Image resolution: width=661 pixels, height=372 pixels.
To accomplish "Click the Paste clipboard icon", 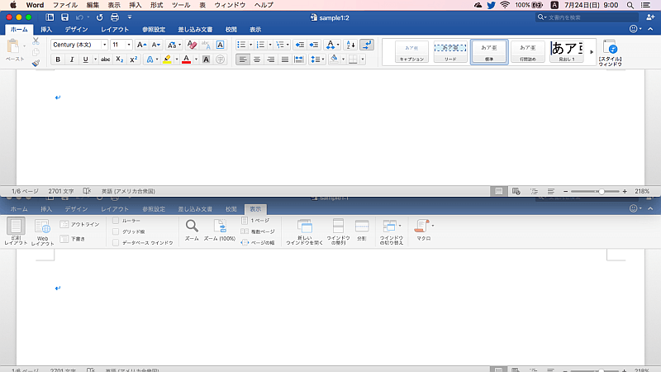I will [13, 46].
